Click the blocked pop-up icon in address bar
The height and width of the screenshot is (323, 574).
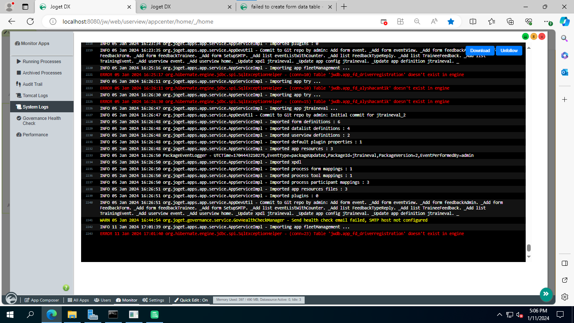(x=384, y=21)
